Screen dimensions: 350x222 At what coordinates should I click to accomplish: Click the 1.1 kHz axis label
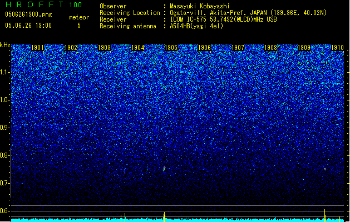click(x=5, y=72)
